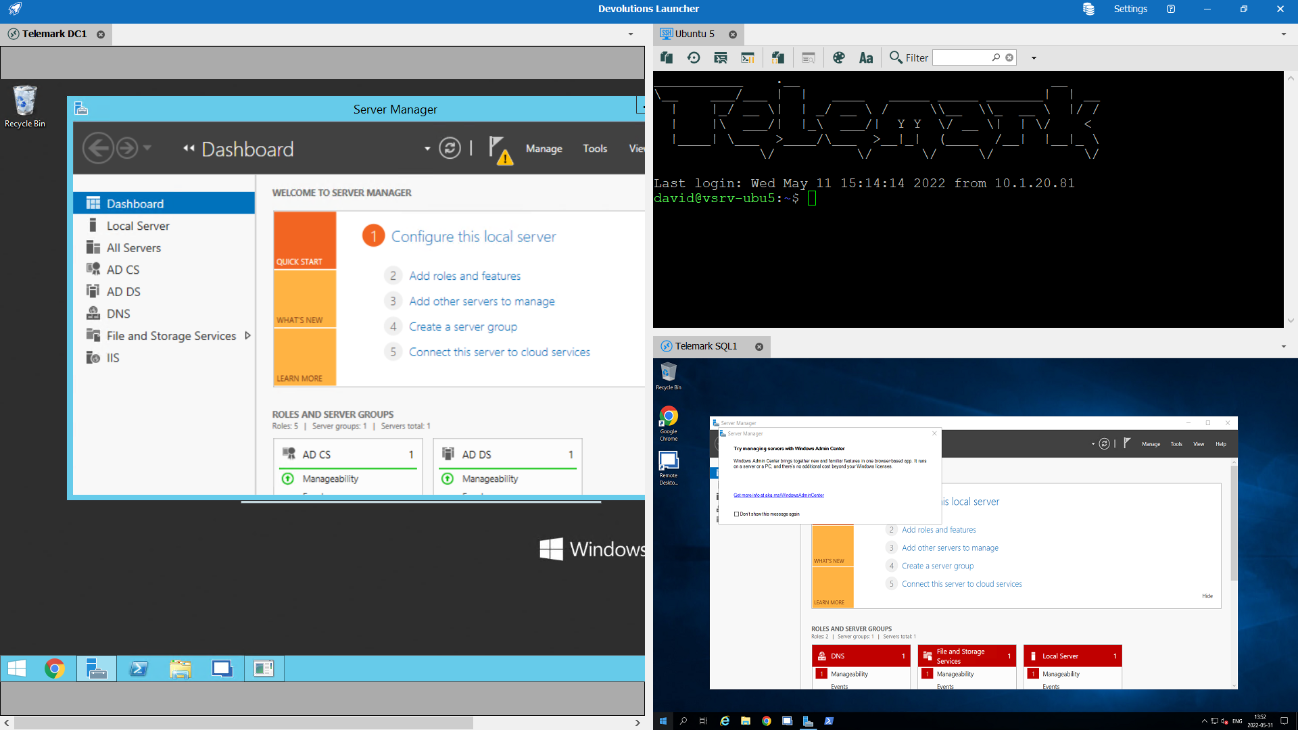Image resolution: width=1298 pixels, height=730 pixels.
Task: Open Recycle Bin on the Telemark DC1 desktop
Action: tap(25, 107)
